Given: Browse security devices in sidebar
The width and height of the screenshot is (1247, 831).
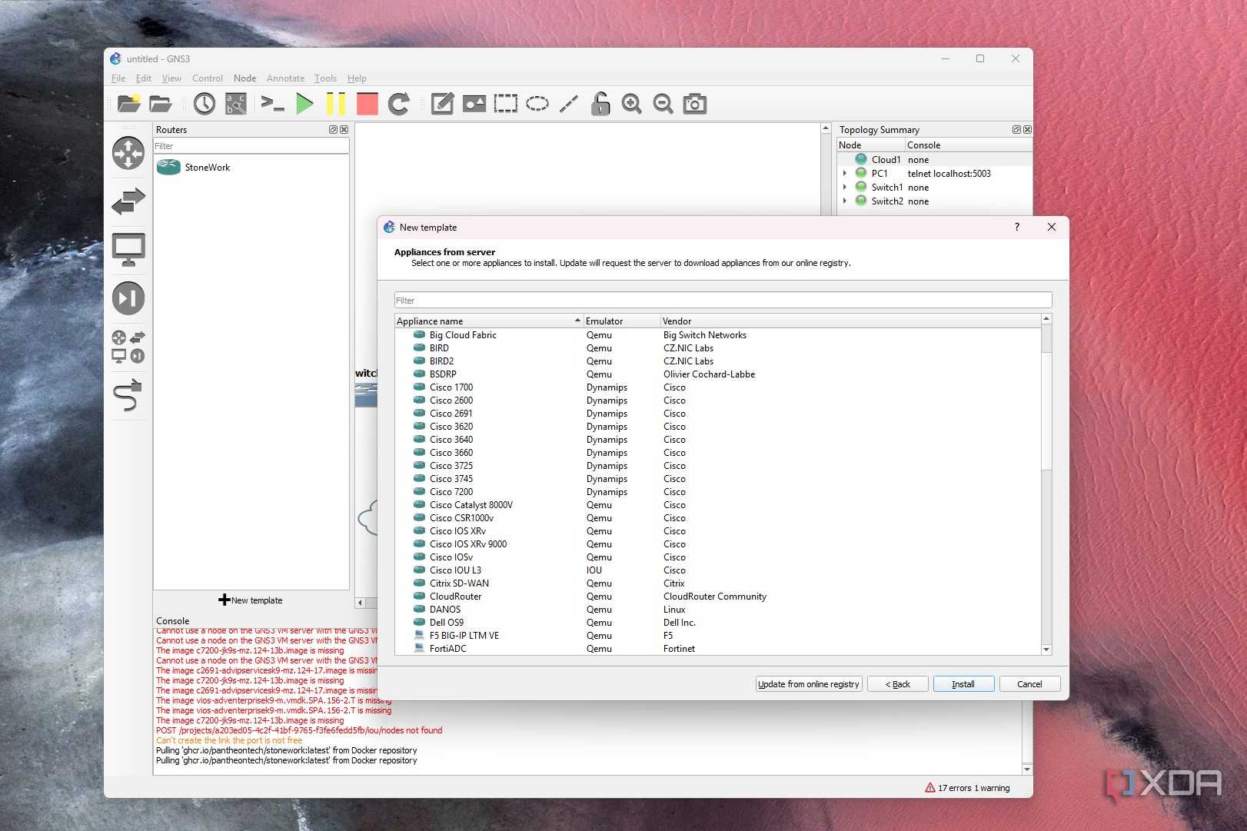Looking at the screenshot, I should click(128, 298).
